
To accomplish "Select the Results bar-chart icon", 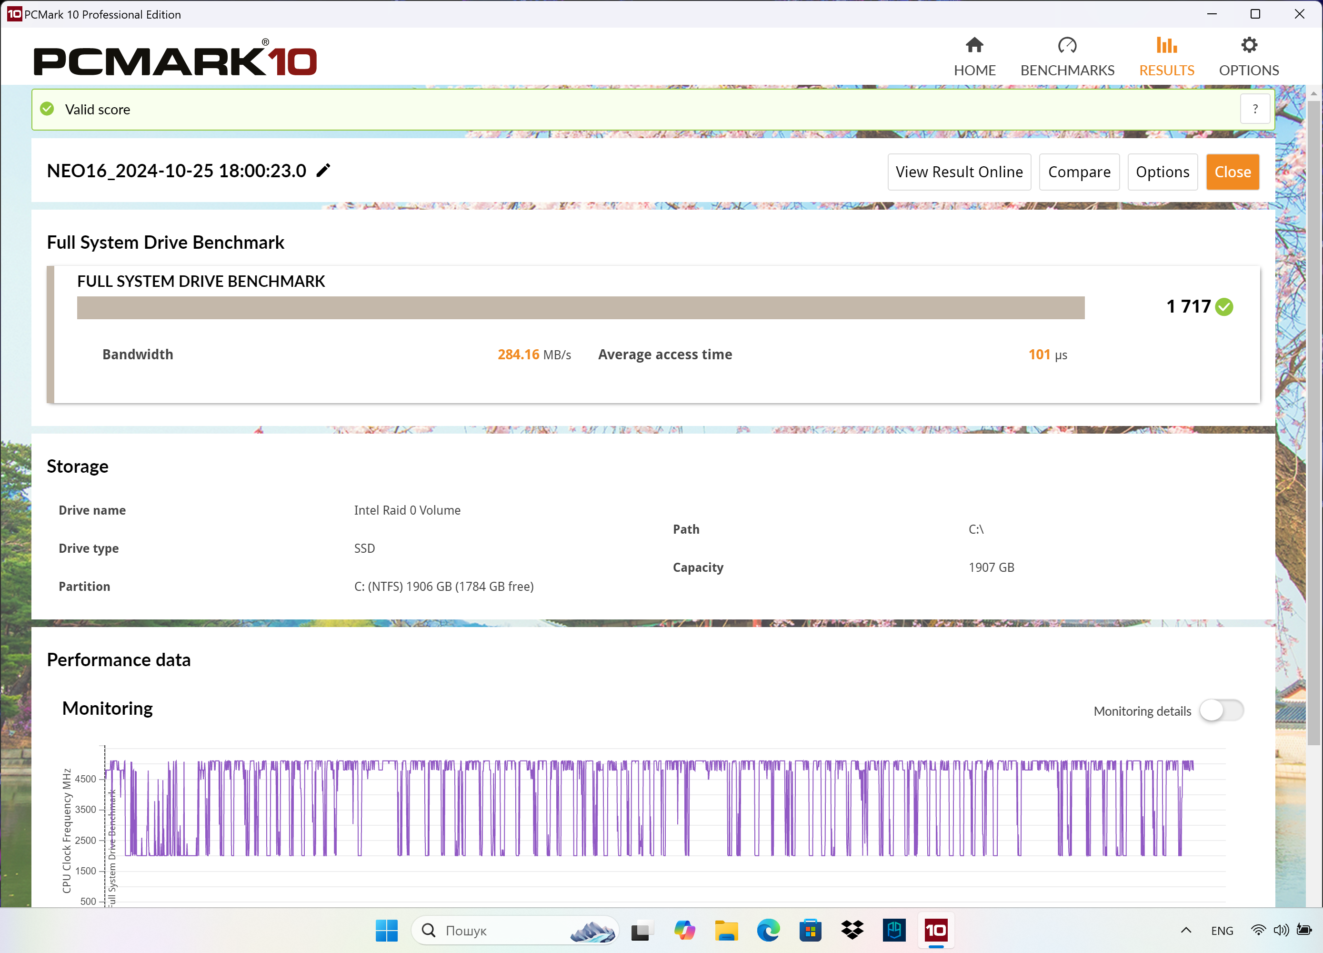I will [x=1165, y=44].
